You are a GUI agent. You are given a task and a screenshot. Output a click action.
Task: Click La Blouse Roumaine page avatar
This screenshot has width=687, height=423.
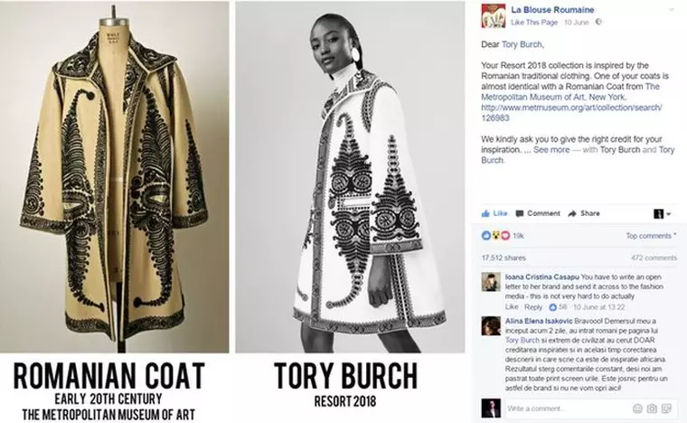pos(493,14)
